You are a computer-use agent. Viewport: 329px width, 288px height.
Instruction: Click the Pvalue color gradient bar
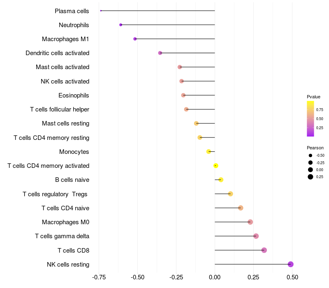(x=310, y=118)
